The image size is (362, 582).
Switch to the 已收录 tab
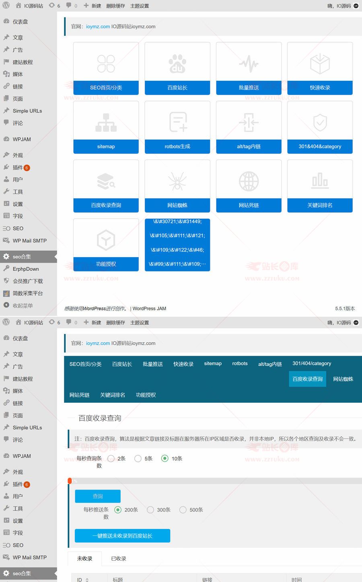click(119, 558)
